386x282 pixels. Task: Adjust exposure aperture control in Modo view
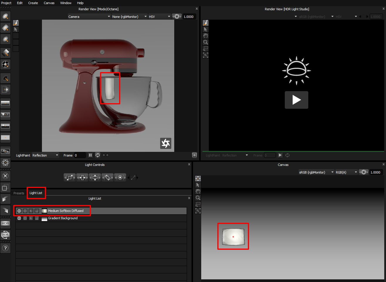[x=177, y=17]
